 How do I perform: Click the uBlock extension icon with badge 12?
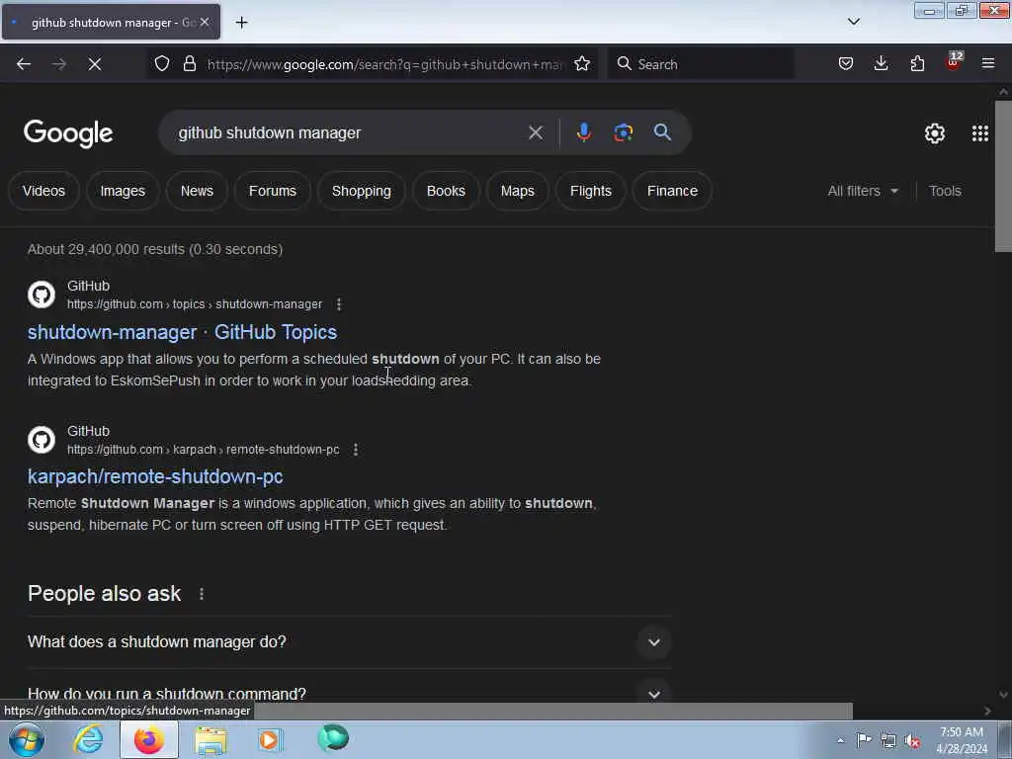click(954, 62)
